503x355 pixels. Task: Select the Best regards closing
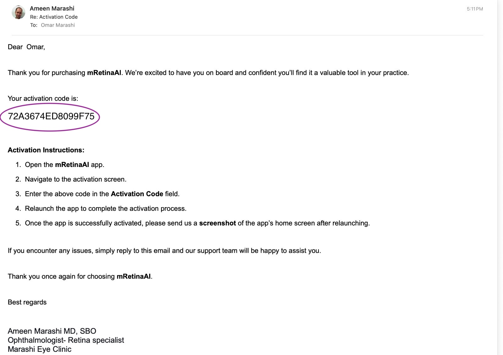click(27, 302)
